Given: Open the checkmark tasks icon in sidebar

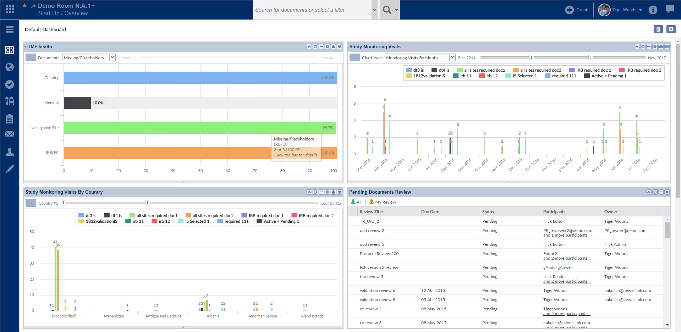Looking at the screenshot, I should [x=10, y=84].
